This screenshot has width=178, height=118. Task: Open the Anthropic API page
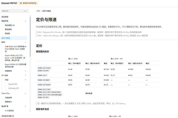tap(13, 88)
